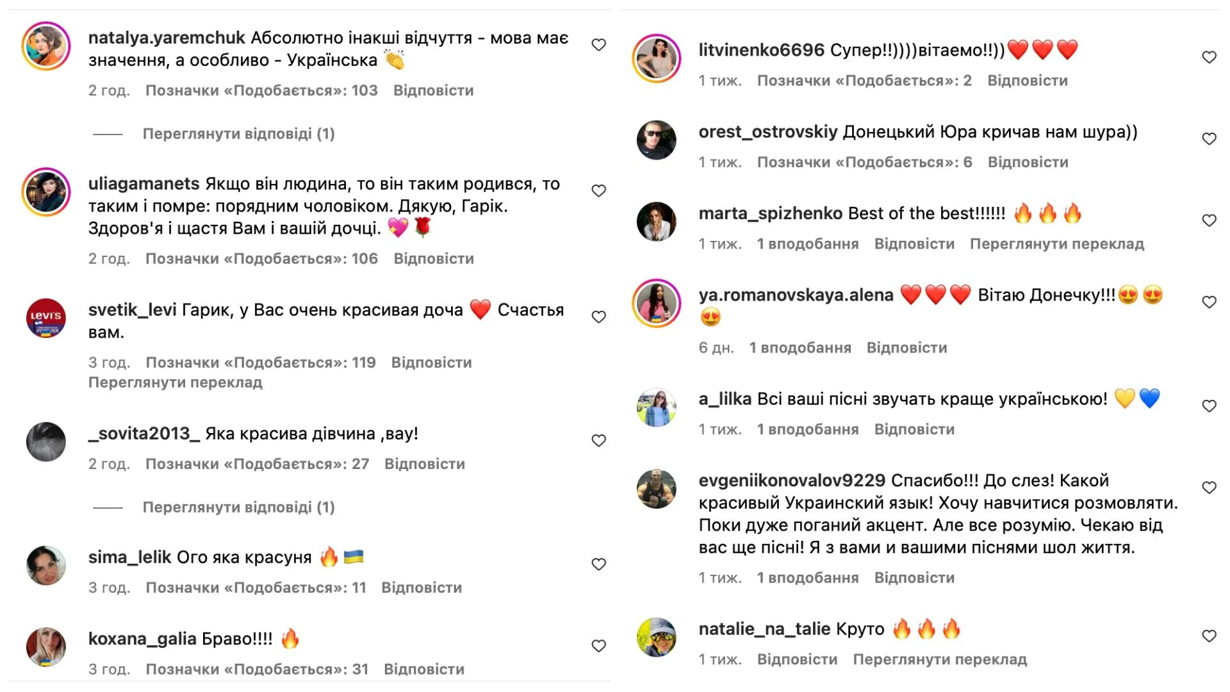This screenshot has height=692, width=1230.
Task: Tap the heart beside _sovita2013_ comment
Action: pyautogui.click(x=598, y=441)
